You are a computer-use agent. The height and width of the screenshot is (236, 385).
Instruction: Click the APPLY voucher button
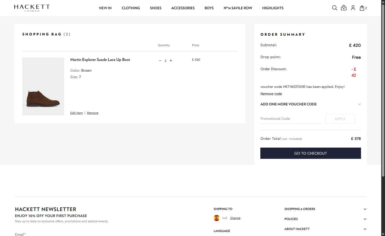pos(340,119)
